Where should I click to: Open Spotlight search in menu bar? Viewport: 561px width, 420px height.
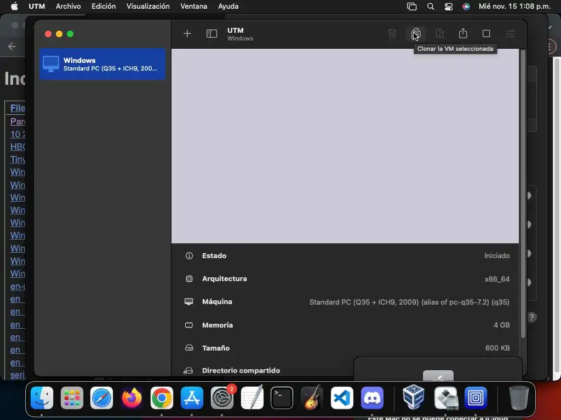431,7
